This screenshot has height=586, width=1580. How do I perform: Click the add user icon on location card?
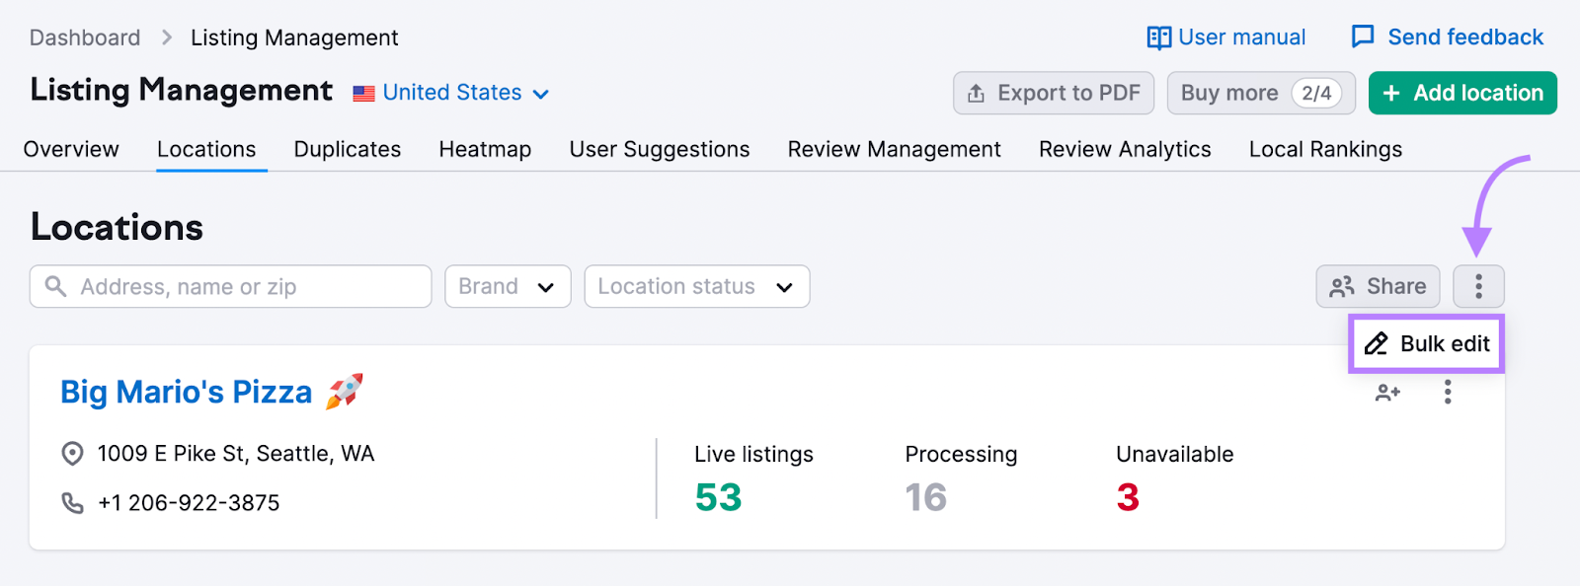(1387, 393)
